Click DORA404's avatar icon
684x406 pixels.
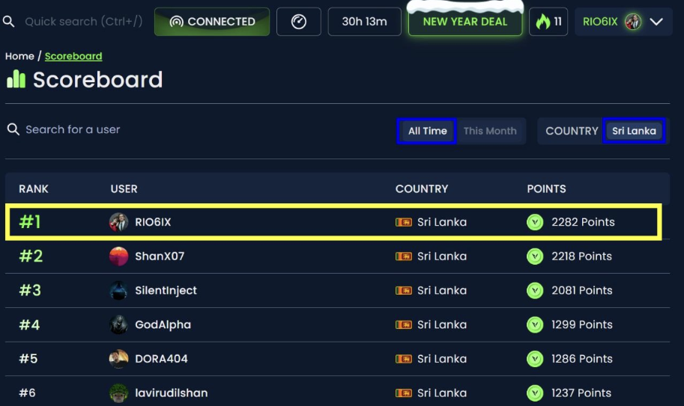pyautogui.click(x=118, y=359)
